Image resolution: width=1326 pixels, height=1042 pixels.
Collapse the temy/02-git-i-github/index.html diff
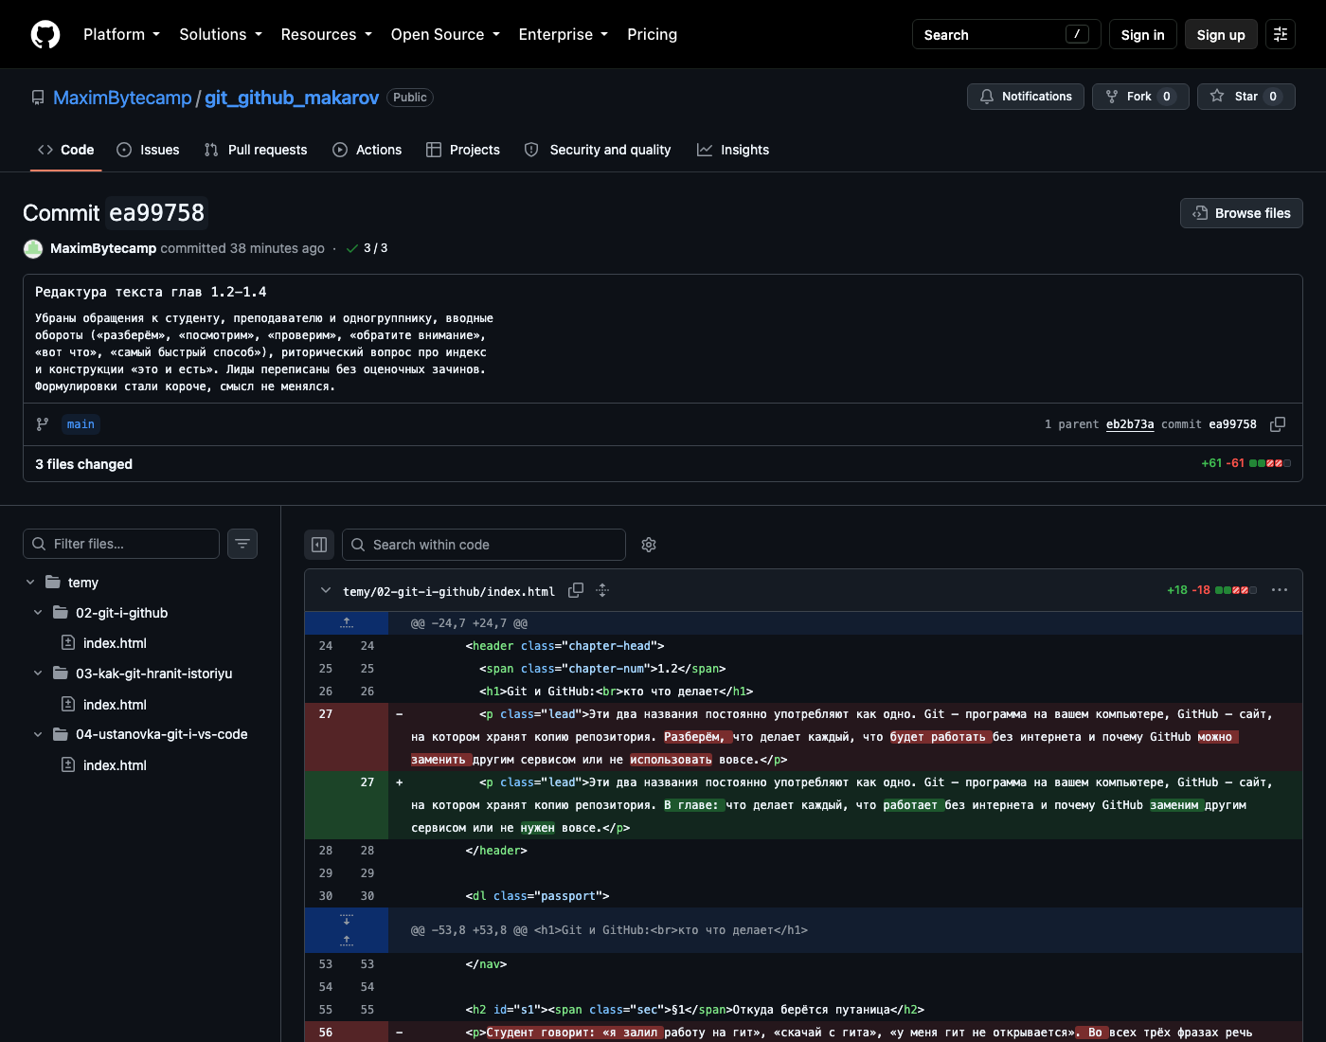tap(326, 590)
